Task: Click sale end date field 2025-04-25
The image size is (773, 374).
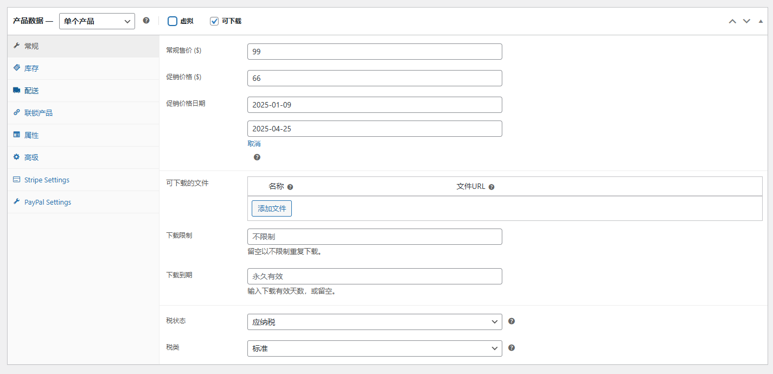Action: tap(374, 129)
